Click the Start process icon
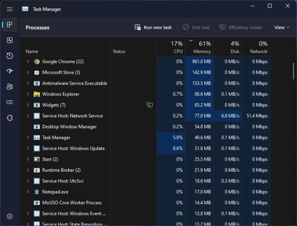The image size is (297, 226). (x=37, y=159)
